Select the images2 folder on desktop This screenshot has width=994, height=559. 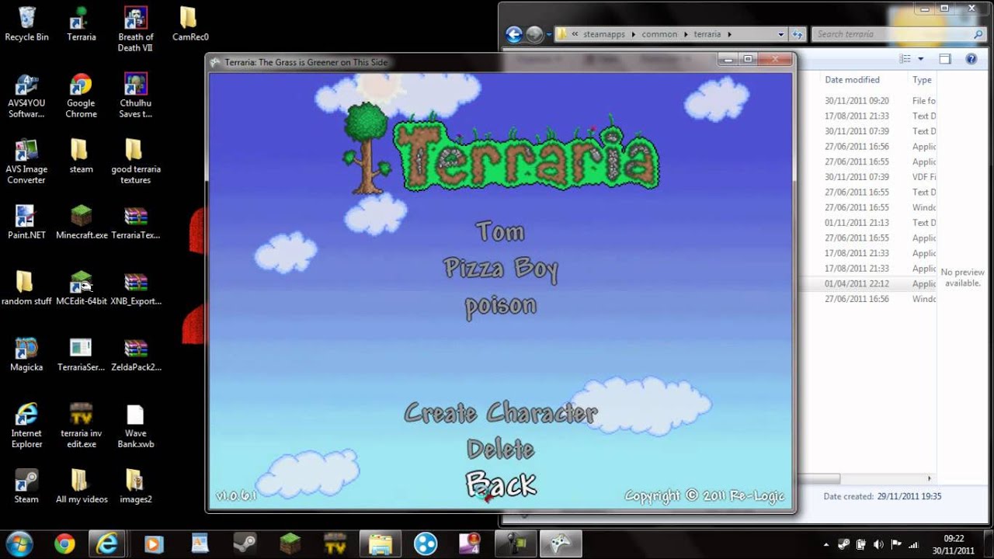coord(135,486)
